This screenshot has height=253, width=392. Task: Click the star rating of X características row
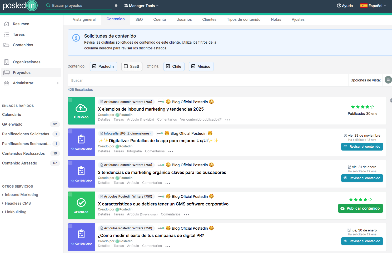pos(360,200)
